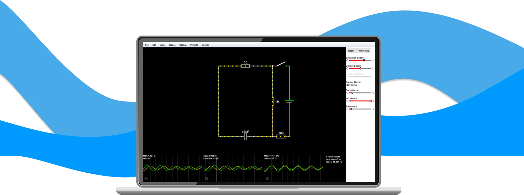This screenshot has width=524, height=195.
Task: Click the Current Speed slider handle
Action: click(361, 68)
